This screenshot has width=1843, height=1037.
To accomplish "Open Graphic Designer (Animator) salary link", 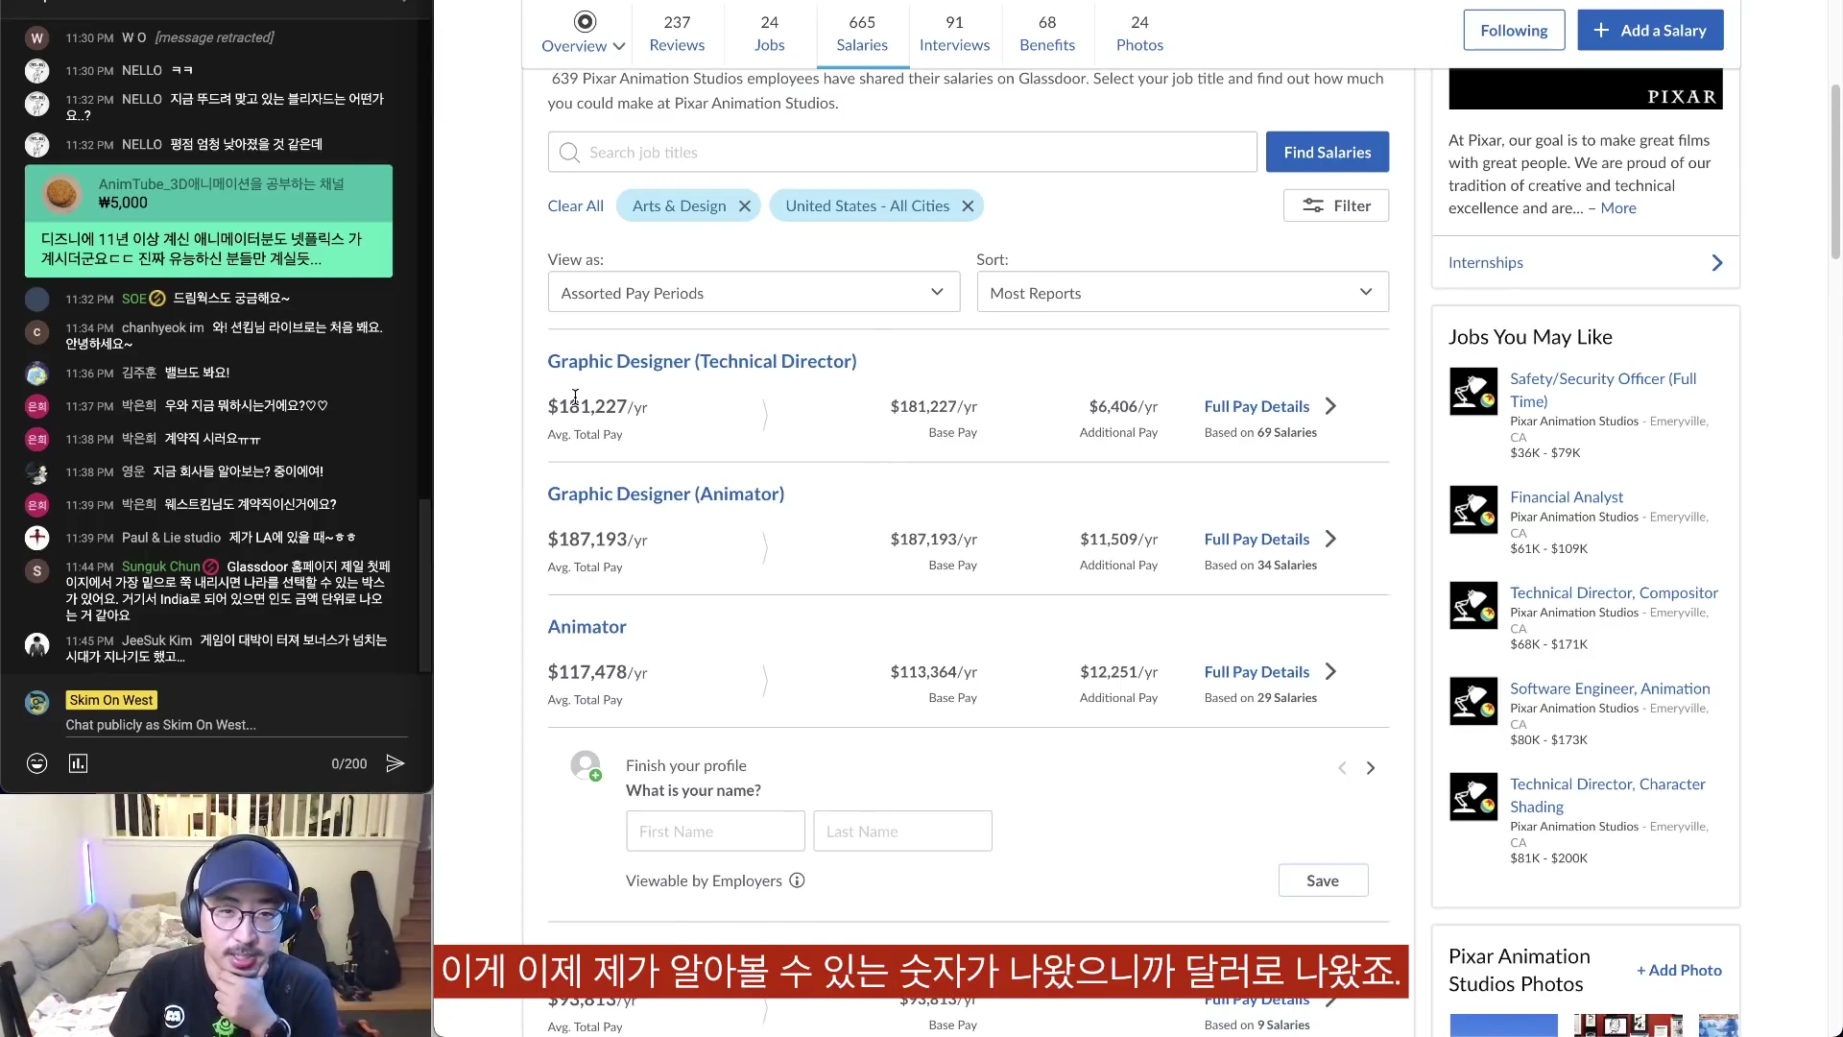I will (x=665, y=494).
